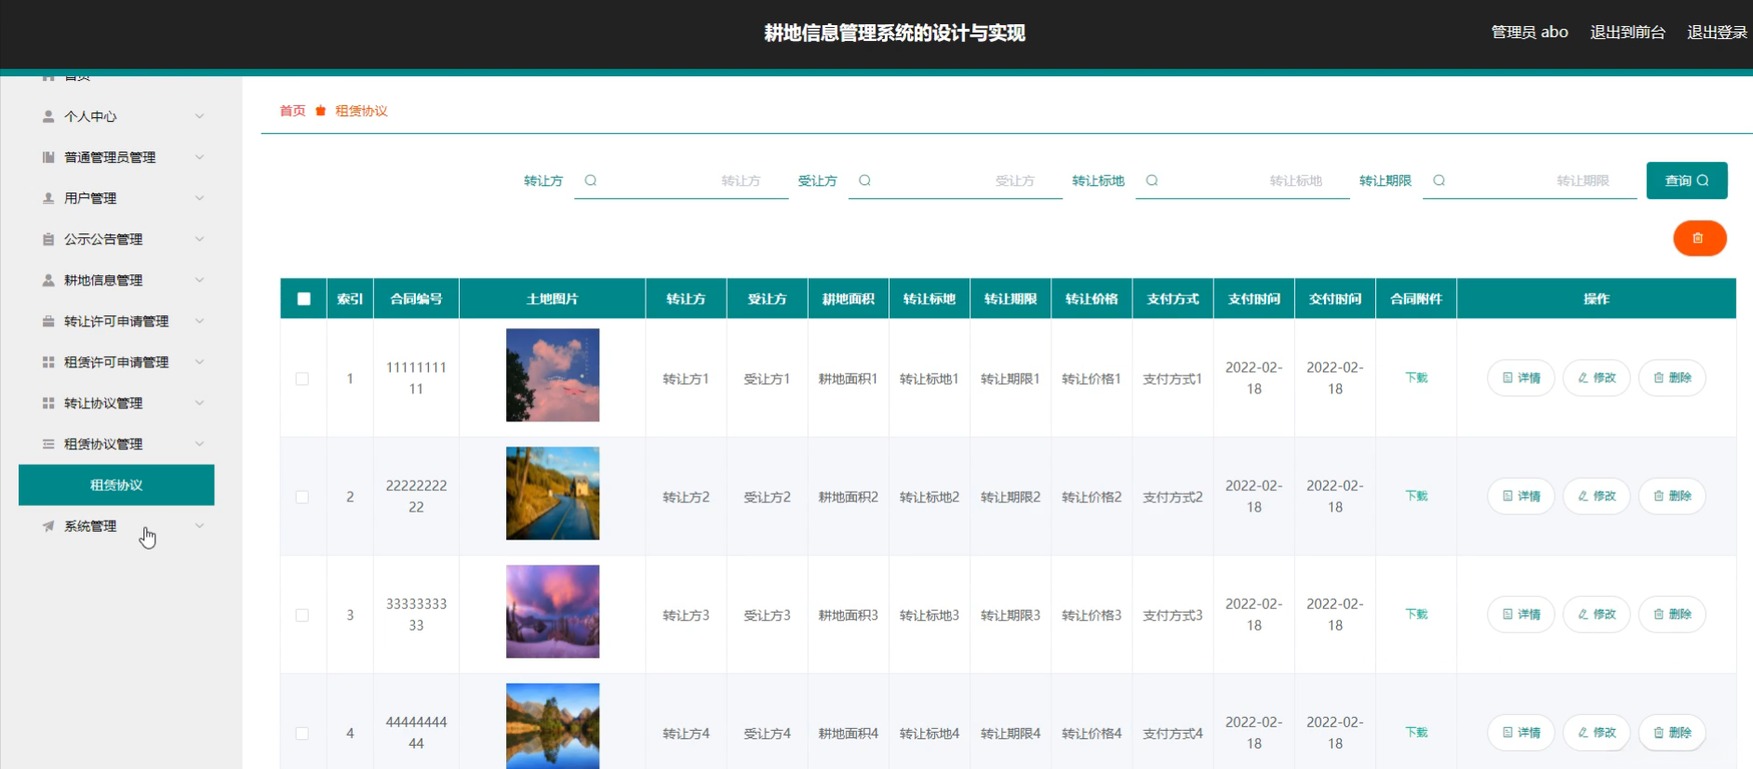Expand the 转让许可申请管理 menu chevron
The height and width of the screenshot is (769, 1753).
click(199, 321)
